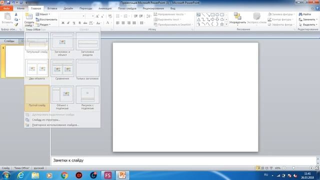Open the Вид ribbon tab
Viewport: 320px width, 180px height.
coord(173,8)
